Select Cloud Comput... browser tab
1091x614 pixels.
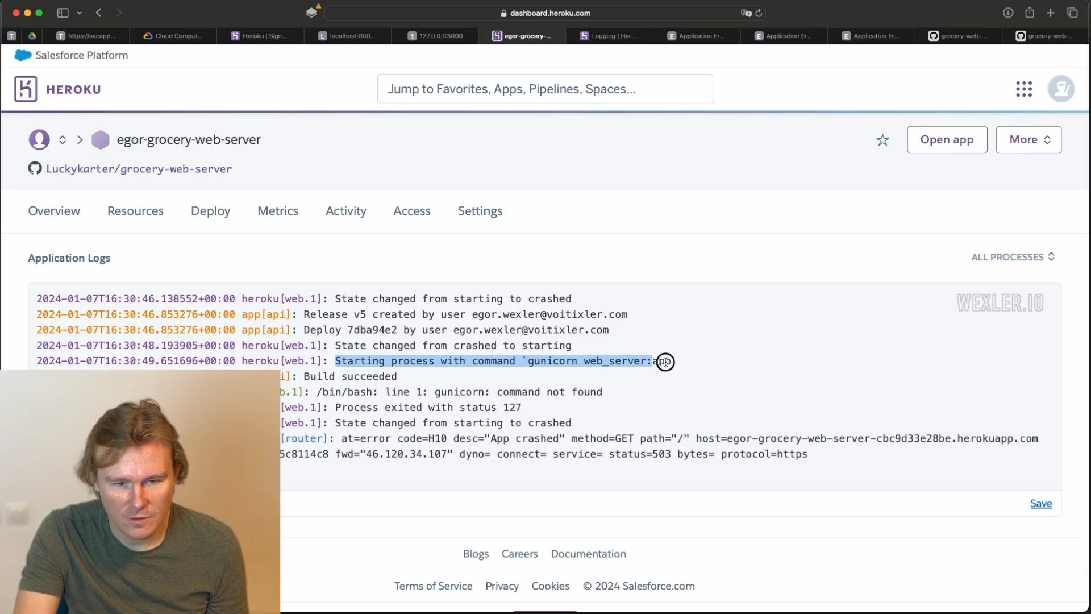173,36
